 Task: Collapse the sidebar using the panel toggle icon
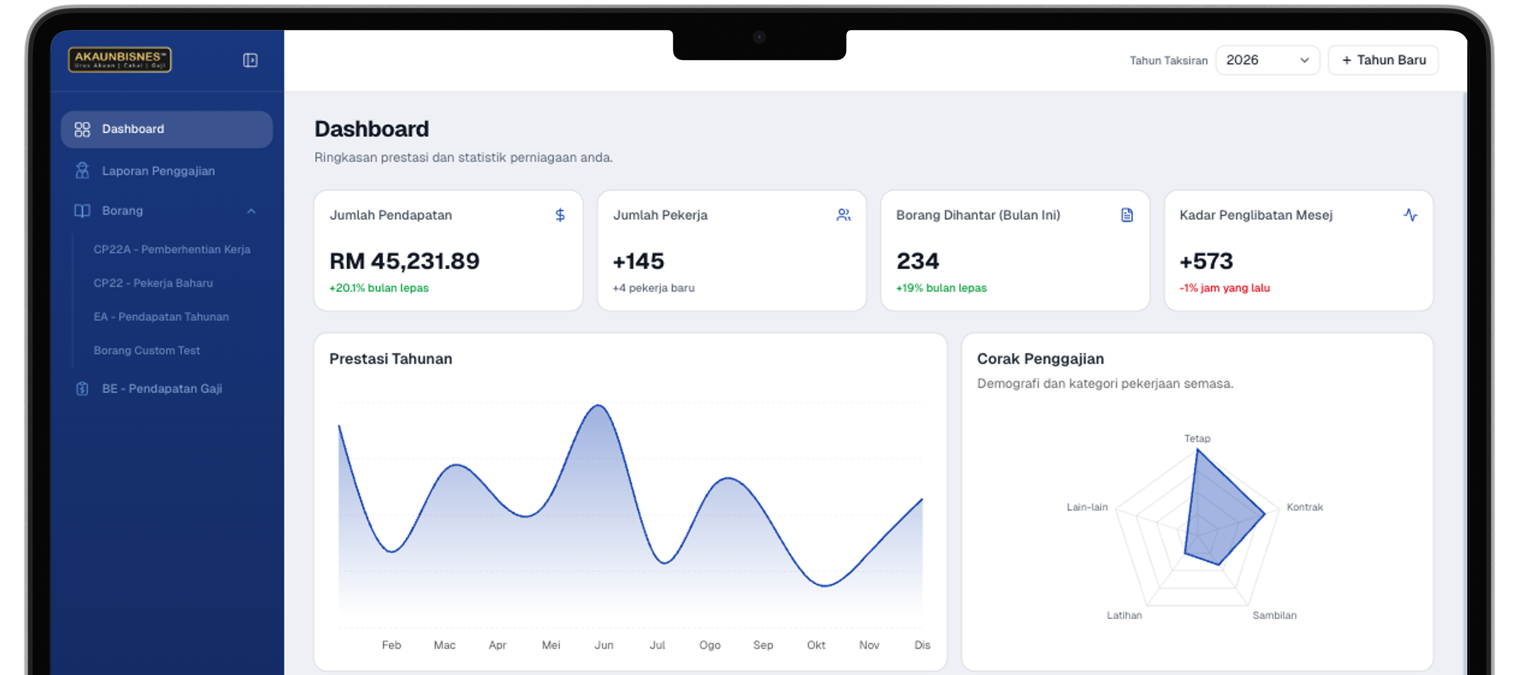(x=250, y=60)
